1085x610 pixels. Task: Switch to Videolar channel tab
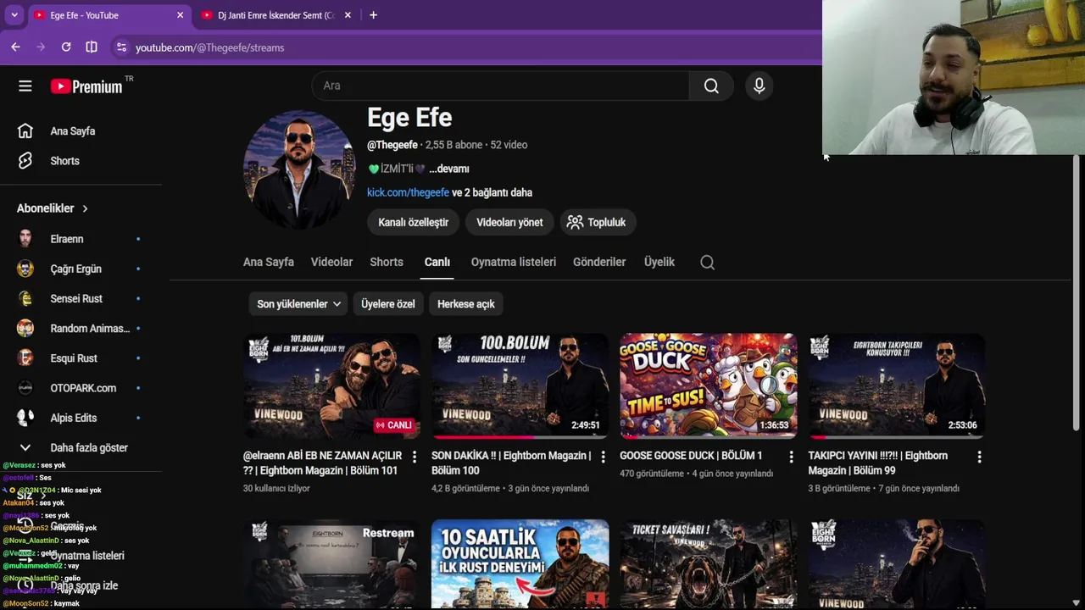coord(331,262)
